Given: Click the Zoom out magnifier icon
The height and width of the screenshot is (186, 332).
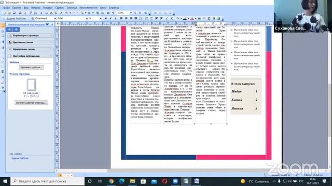Looking at the screenshot, I should 135,13.
